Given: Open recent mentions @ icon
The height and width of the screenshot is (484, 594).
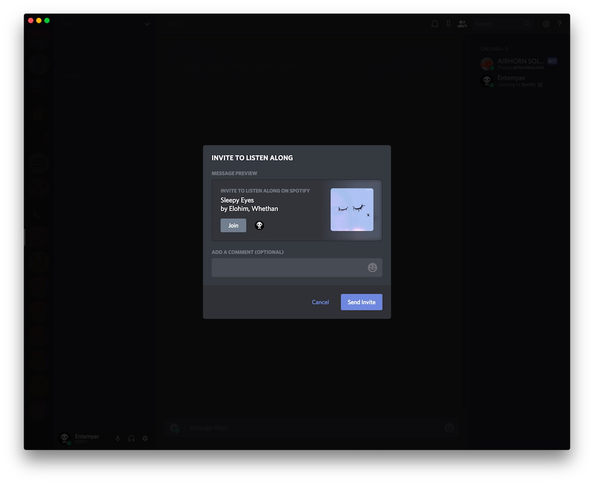Looking at the screenshot, I should tap(546, 24).
